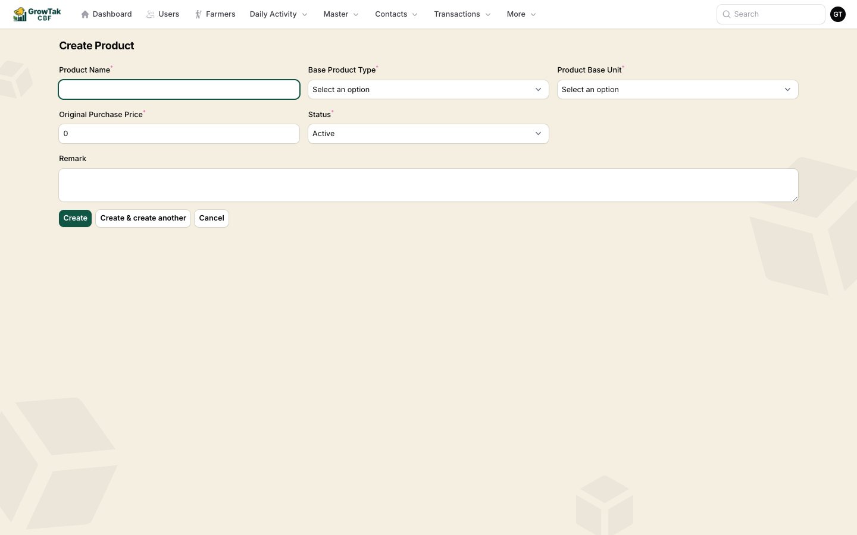Focus the Original Purchase Price field
The height and width of the screenshot is (535, 857).
coord(179,134)
